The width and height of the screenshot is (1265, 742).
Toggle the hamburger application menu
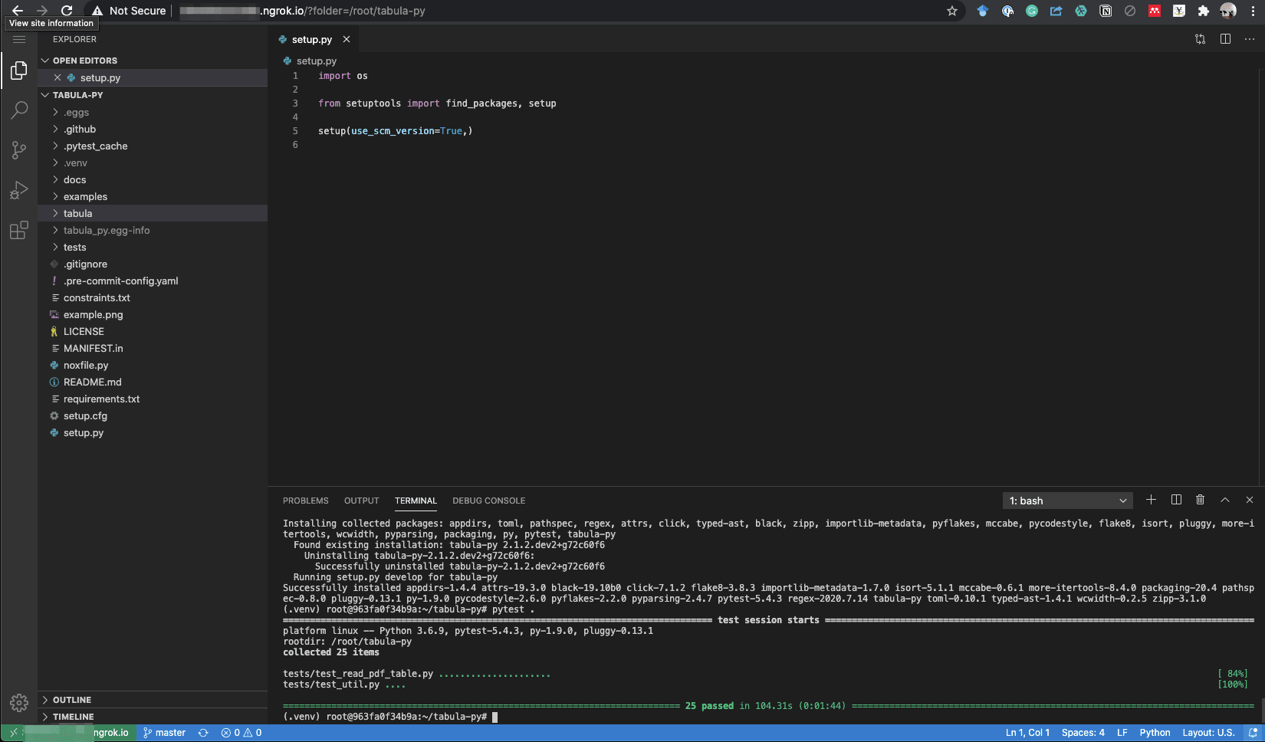pos(19,39)
